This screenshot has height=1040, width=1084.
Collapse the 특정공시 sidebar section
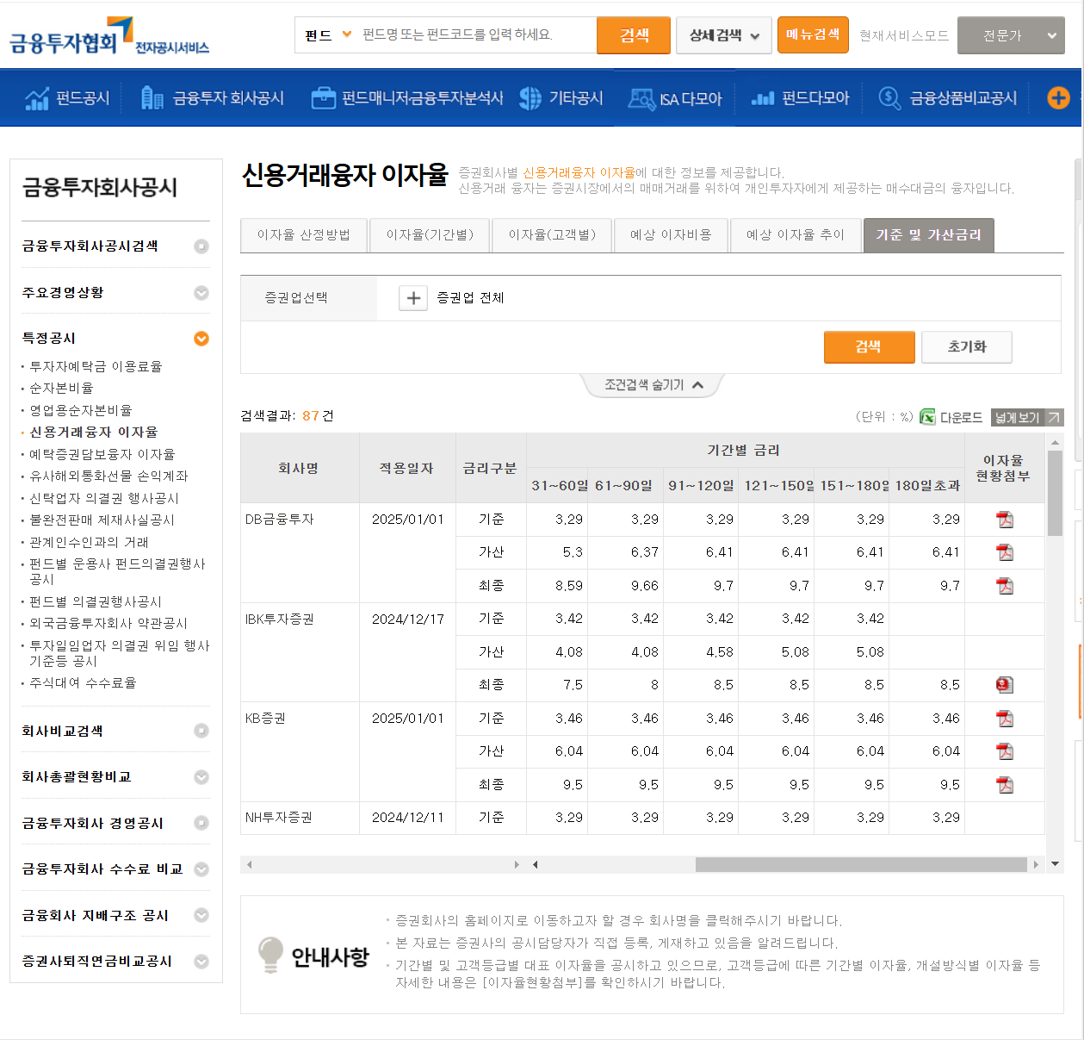pyautogui.click(x=201, y=339)
